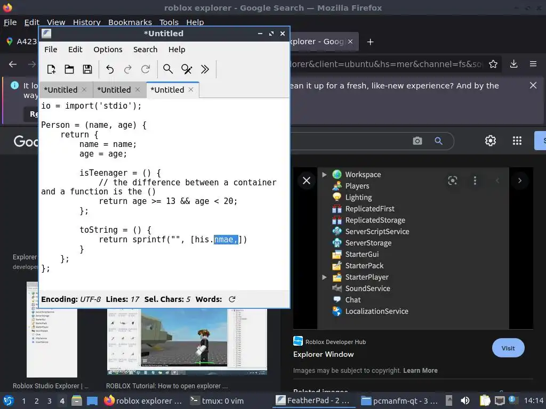Click the Replace icon in FeatherPad's toolbar

tap(187, 69)
